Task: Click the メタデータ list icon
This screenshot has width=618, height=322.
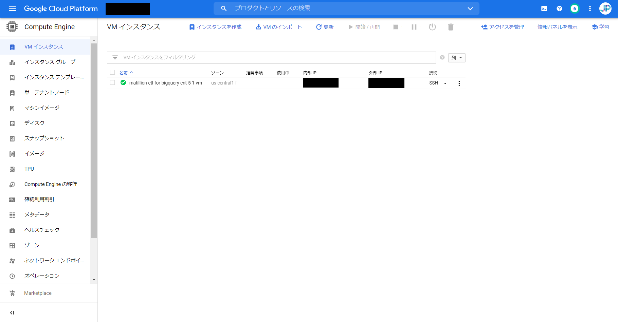Action: tap(12, 215)
